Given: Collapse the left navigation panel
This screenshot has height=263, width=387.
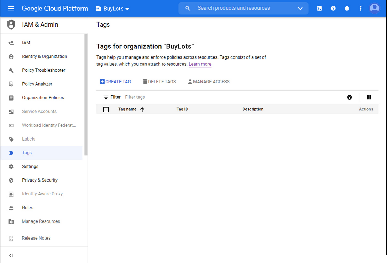Looking at the screenshot, I should 11,255.
